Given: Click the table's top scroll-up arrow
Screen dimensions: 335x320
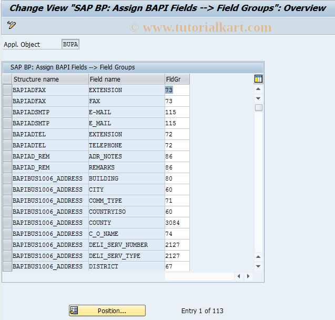Looking at the screenshot, I should pos(258,89).
